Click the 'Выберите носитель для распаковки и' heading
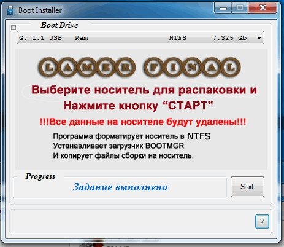 pos(144,90)
